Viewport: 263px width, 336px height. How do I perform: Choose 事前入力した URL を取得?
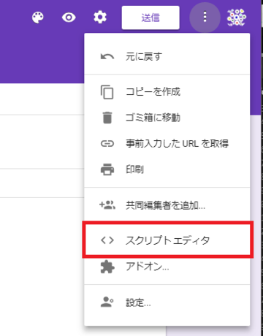point(167,144)
